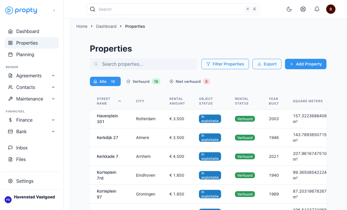This screenshot has width=347, height=210.
Task: Click Add Property button
Action: [306, 64]
